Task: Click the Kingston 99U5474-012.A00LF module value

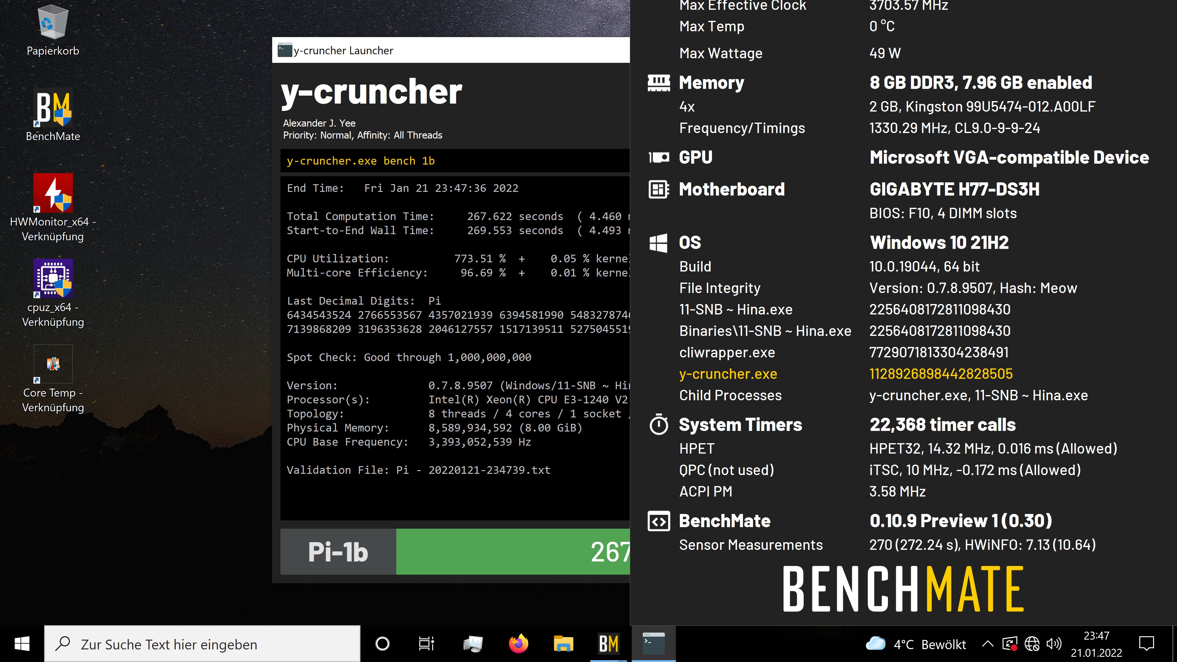Action: click(982, 106)
